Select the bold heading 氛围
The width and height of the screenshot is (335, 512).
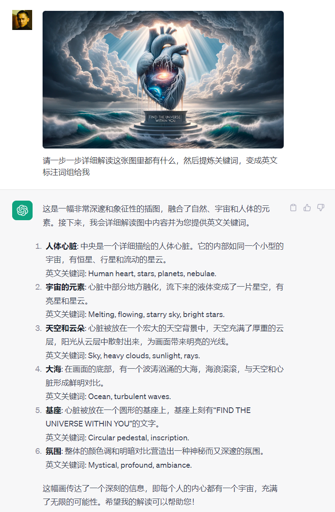53,451
